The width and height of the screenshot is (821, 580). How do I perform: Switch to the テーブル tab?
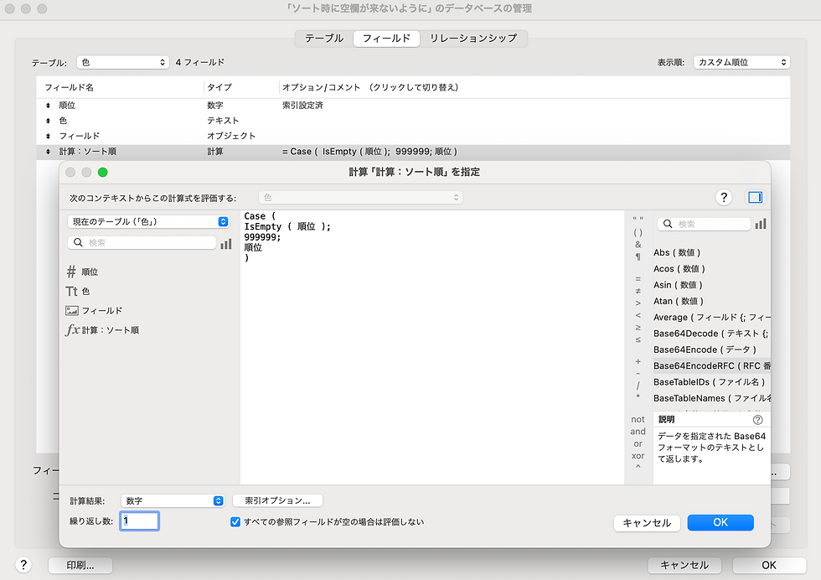tap(324, 39)
